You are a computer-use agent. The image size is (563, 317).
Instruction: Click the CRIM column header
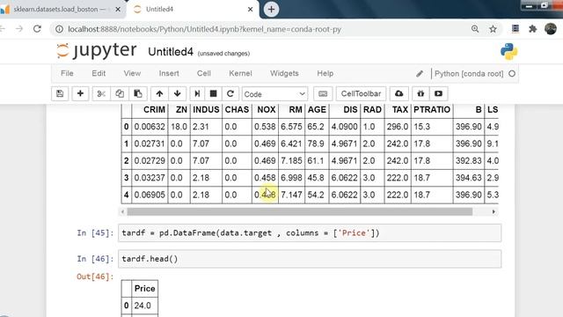[154, 109]
